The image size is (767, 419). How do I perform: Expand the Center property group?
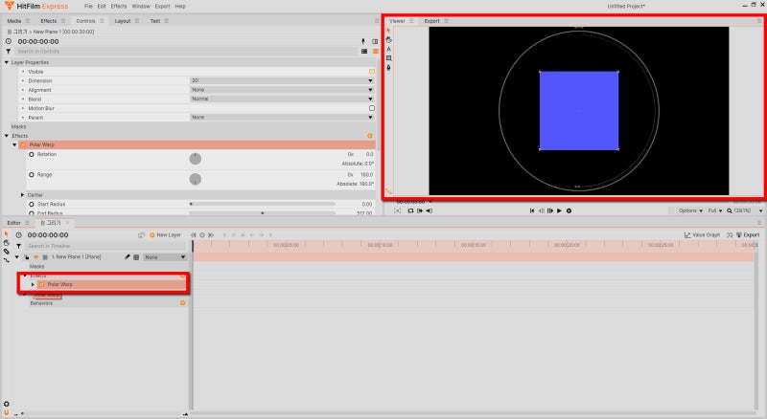point(22,195)
